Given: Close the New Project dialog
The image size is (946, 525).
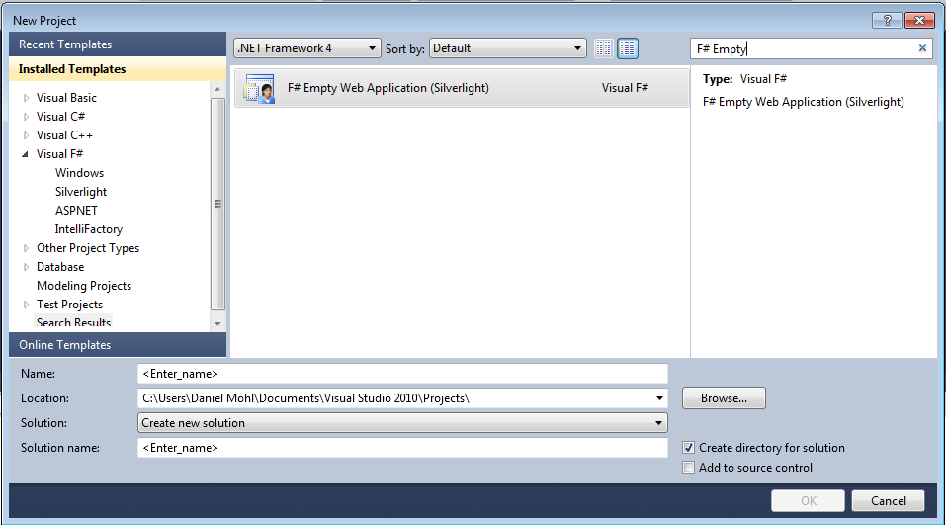Looking at the screenshot, I should click(919, 20).
